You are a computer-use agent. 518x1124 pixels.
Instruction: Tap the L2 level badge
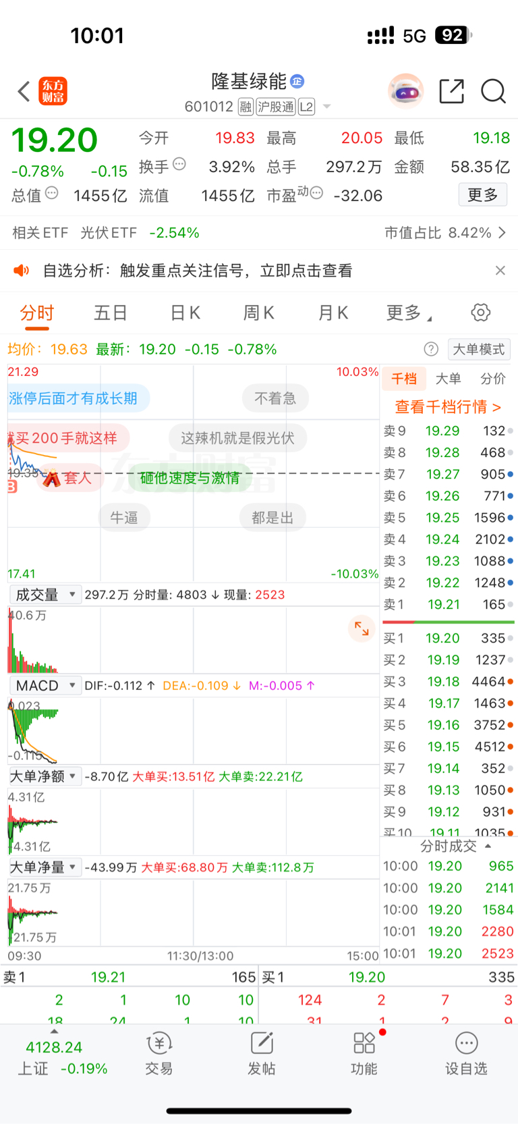tap(306, 107)
